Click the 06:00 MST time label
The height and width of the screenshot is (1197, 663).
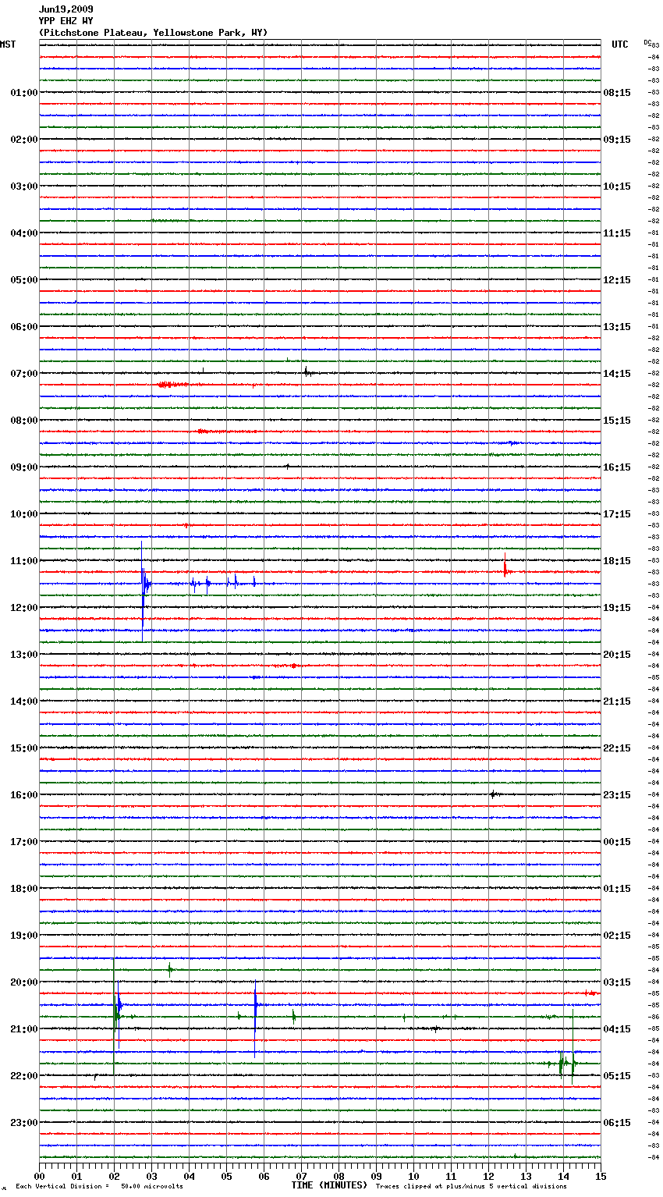tap(24, 327)
